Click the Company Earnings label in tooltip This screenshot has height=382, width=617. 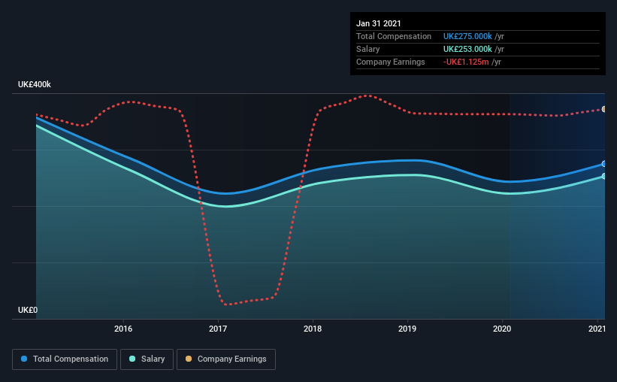pos(390,62)
